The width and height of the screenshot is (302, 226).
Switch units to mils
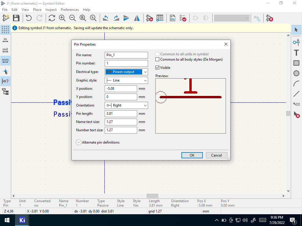(x=5, y=51)
